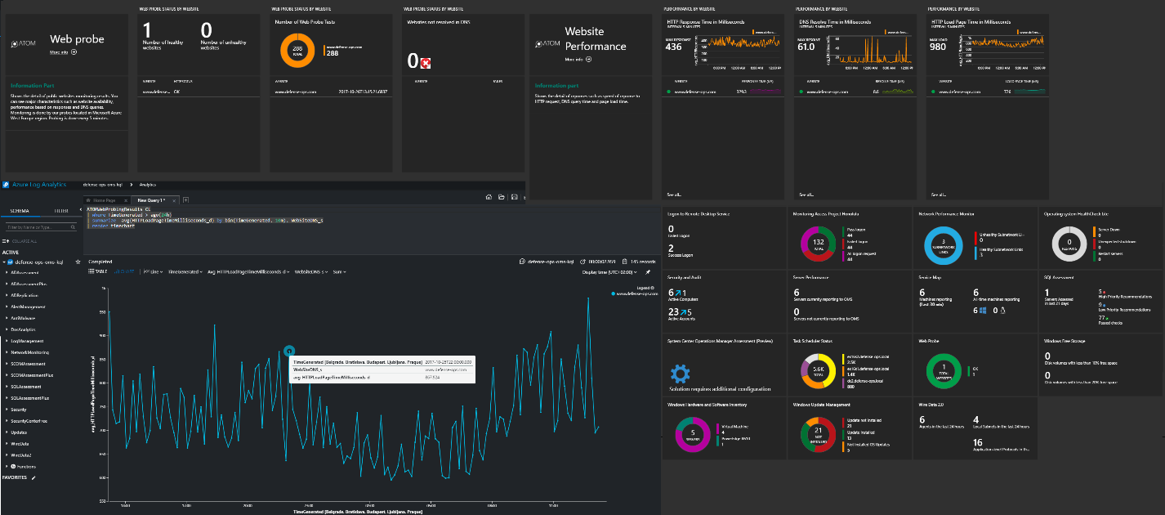Open the avg_HTTPLoadPageTimeMilliseconds_d dropdown
The image size is (1165, 515).
coord(248,271)
